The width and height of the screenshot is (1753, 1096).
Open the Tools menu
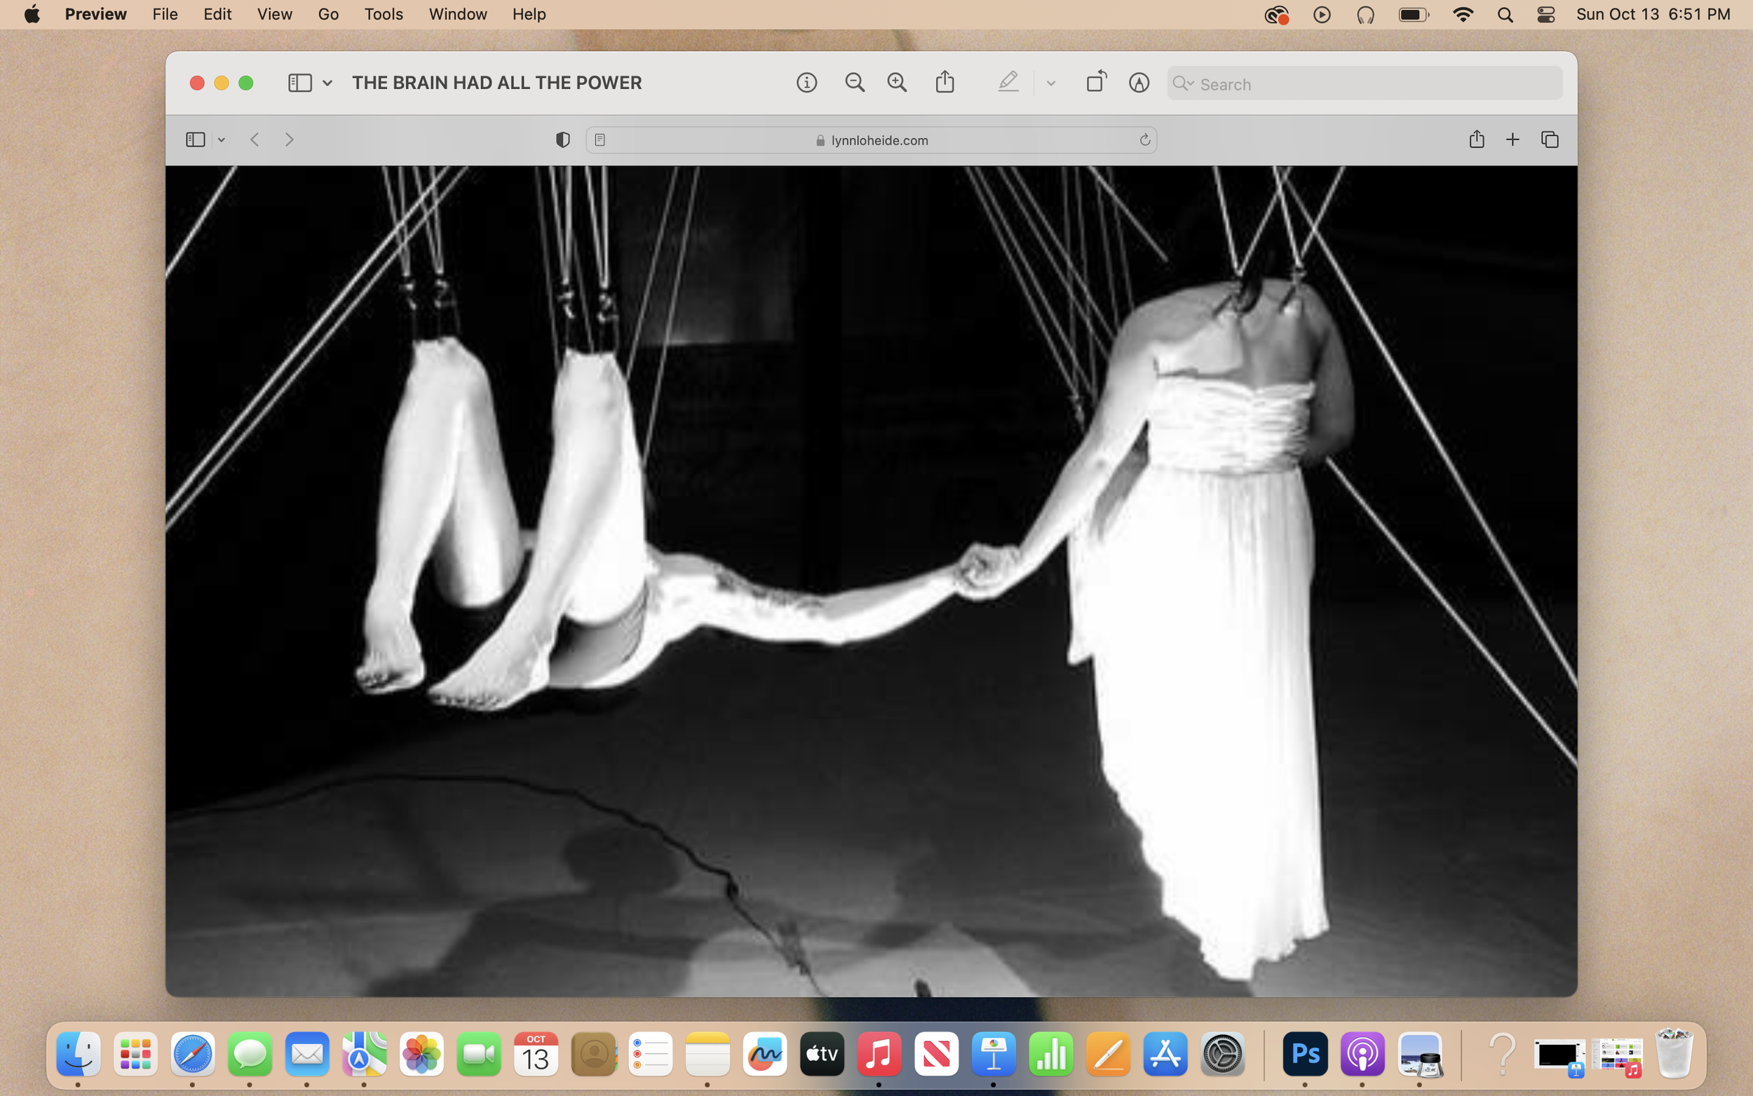click(x=383, y=15)
